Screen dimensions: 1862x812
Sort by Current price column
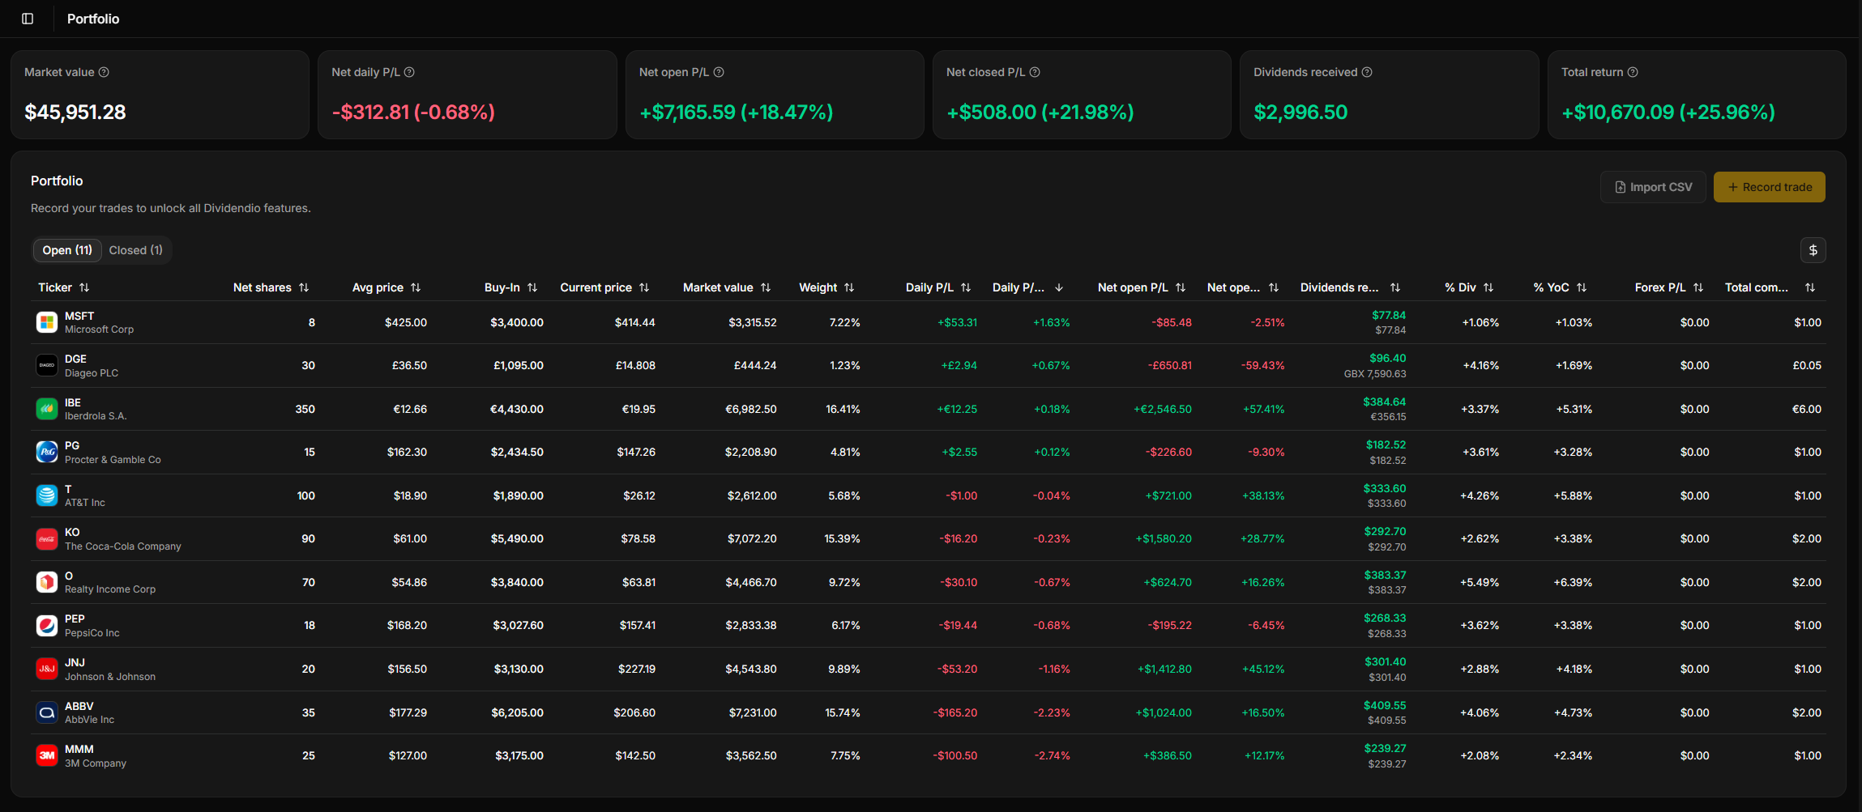(605, 287)
